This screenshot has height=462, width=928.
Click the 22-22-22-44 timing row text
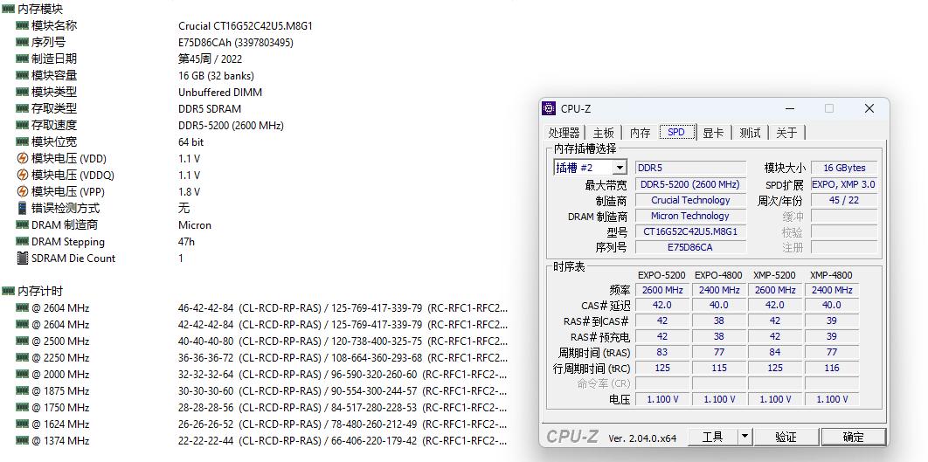click(343, 441)
